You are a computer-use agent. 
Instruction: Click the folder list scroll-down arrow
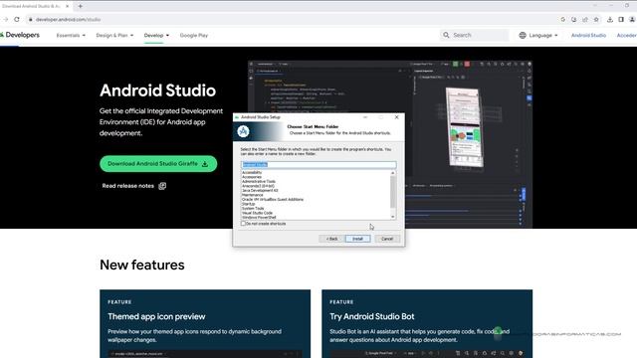(x=393, y=217)
